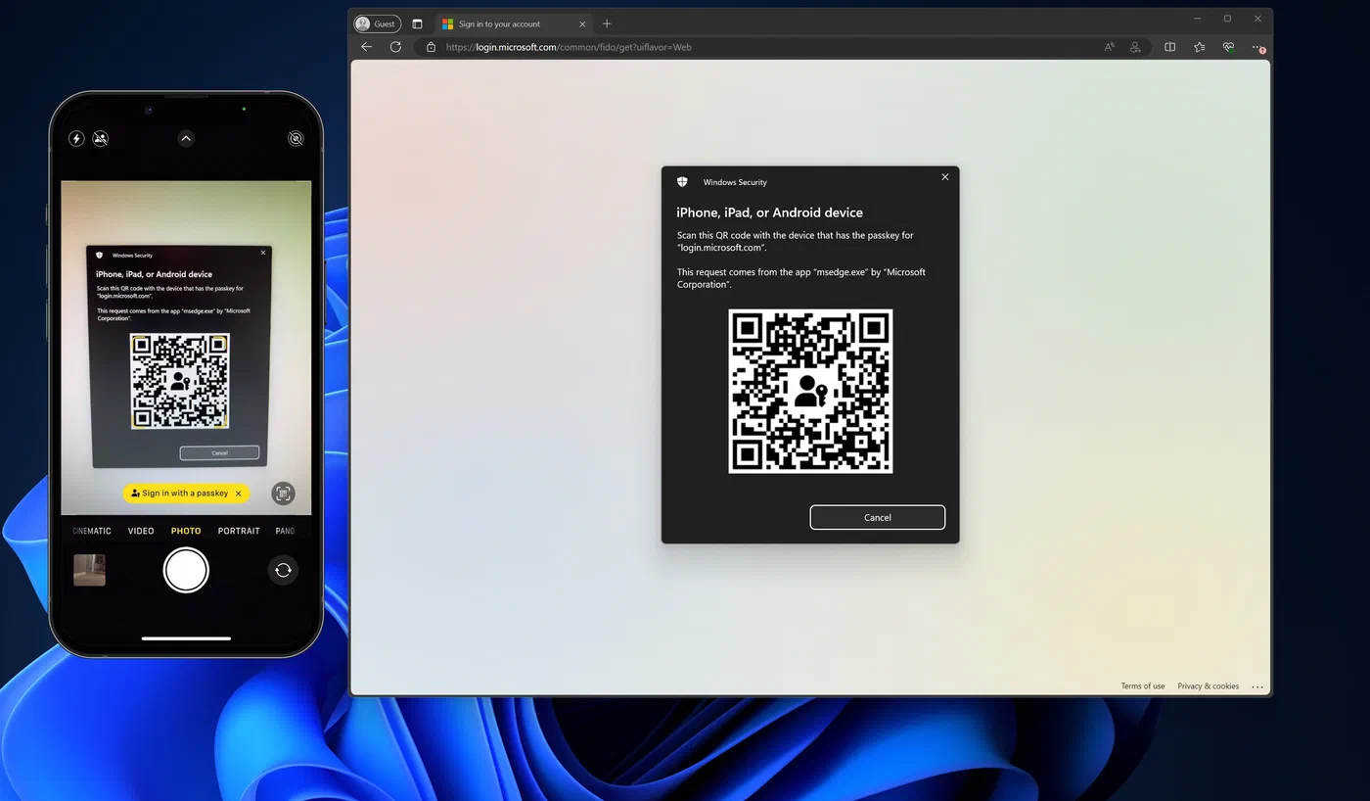Select the "Sign in to your account" tab

click(x=513, y=24)
